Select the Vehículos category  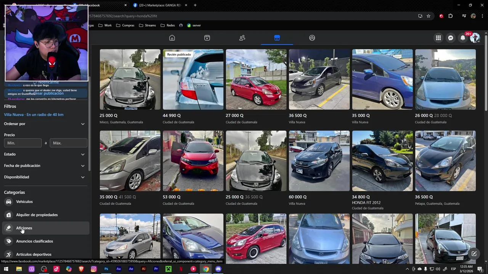point(46,202)
